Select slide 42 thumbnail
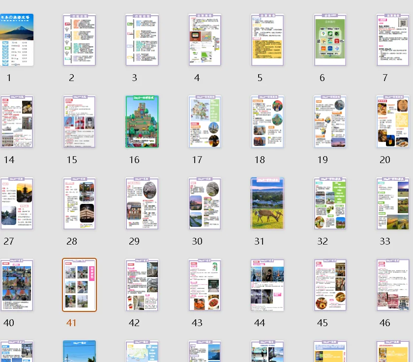This screenshot has width=413, height=362. tap(142, 285)
